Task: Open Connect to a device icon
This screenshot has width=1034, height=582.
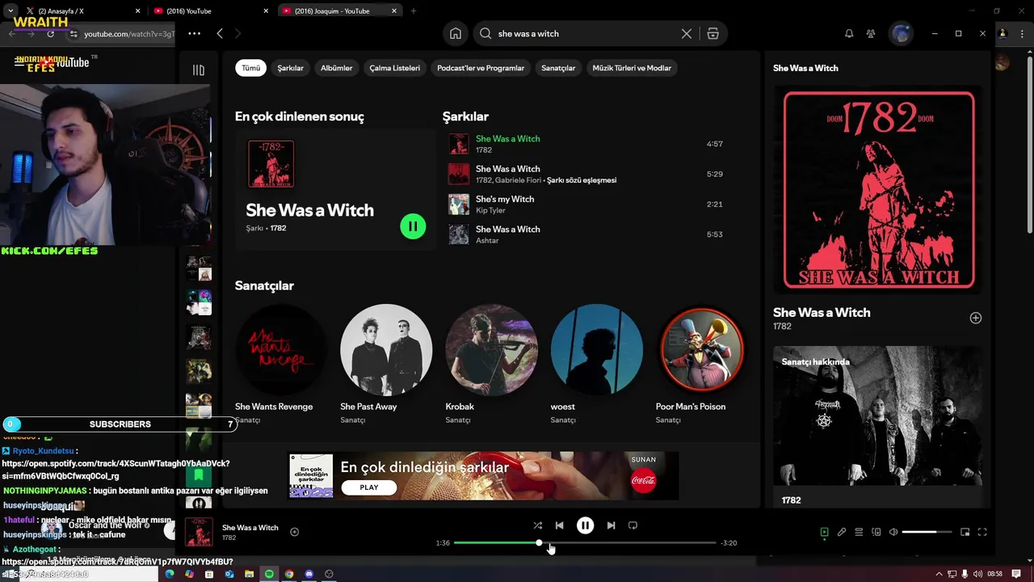Action: pos(876,532)
